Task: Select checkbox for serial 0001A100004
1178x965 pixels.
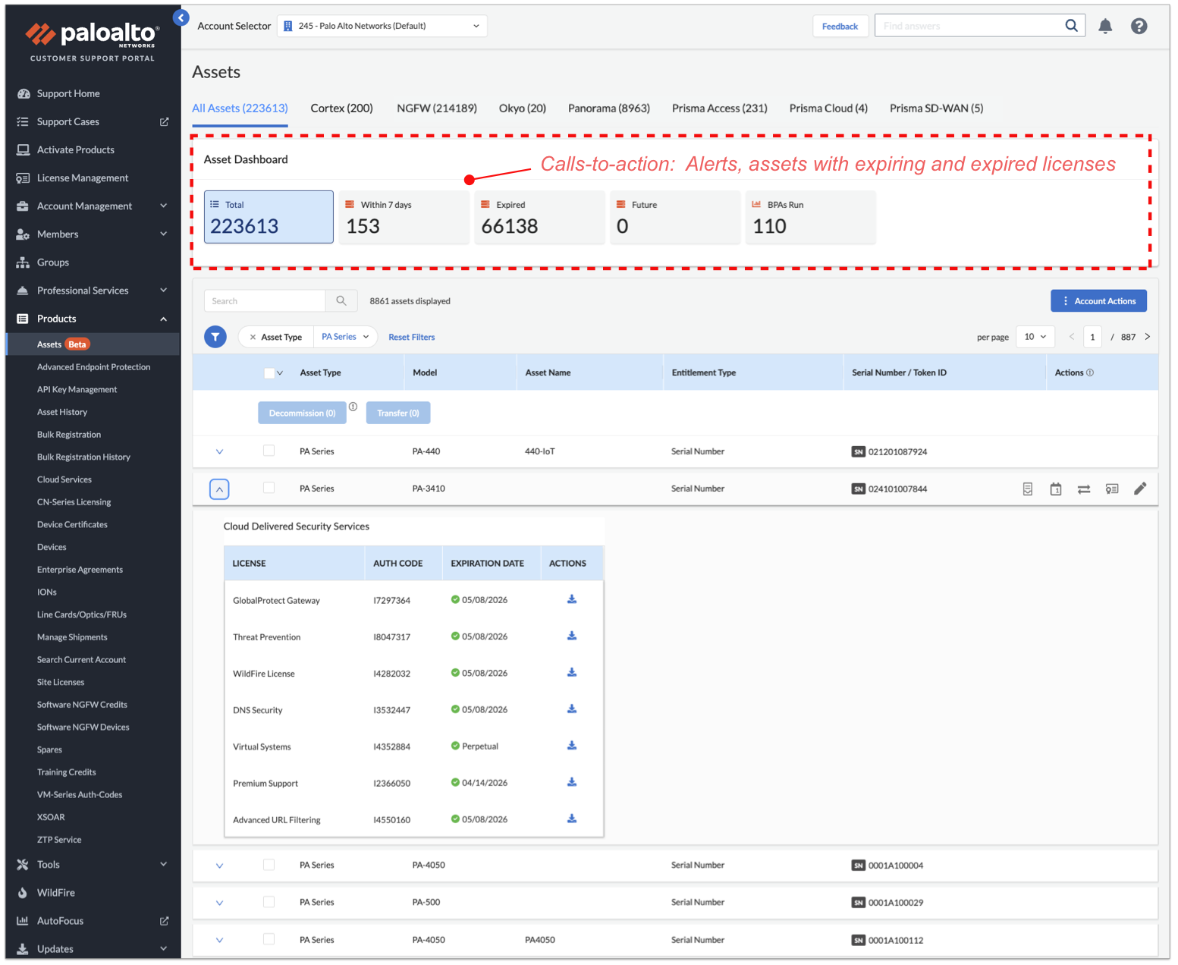Action: (x=269, y=865)
